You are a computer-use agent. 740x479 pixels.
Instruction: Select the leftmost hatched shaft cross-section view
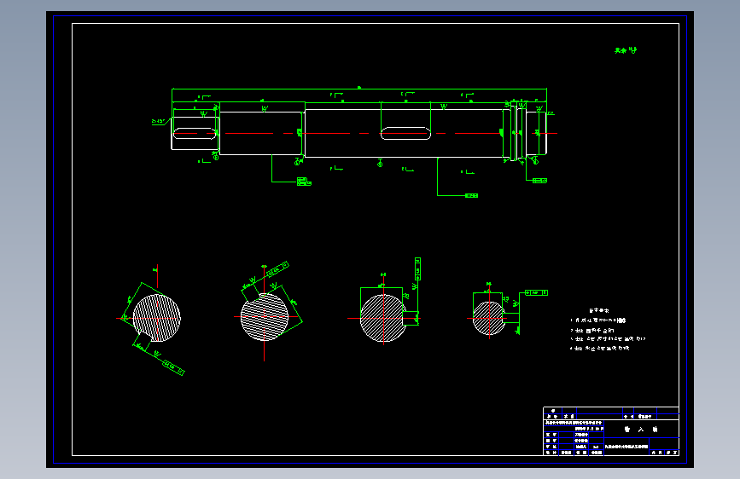[157, 318]
